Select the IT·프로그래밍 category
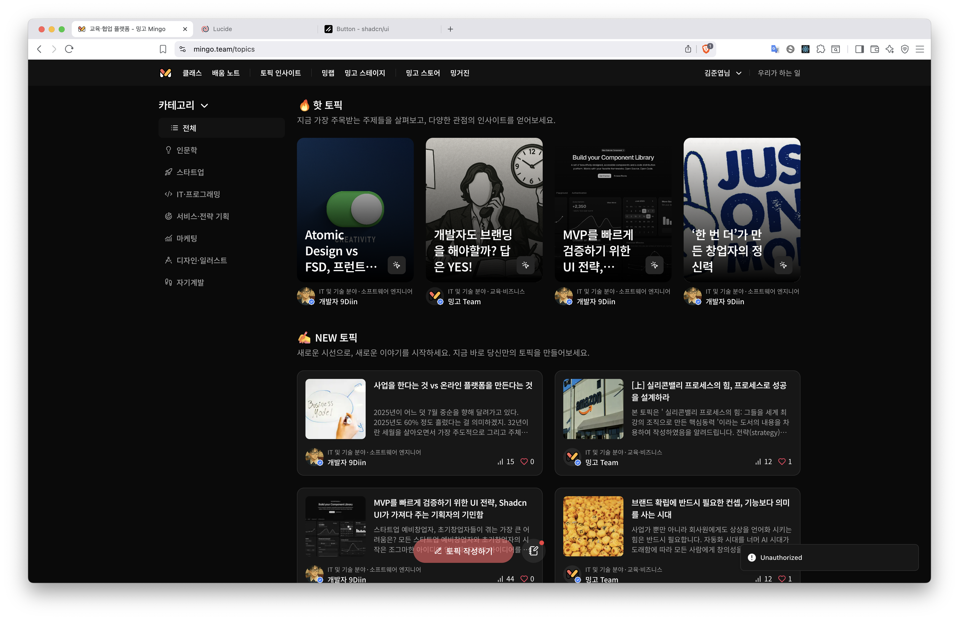 click(x=198, y=194)
